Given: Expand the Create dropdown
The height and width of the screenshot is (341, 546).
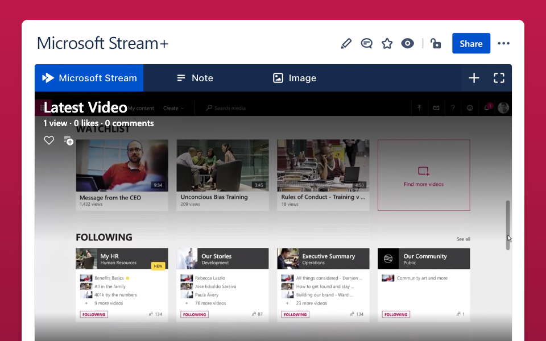Looking at the screenshot, I should (173, 108).
